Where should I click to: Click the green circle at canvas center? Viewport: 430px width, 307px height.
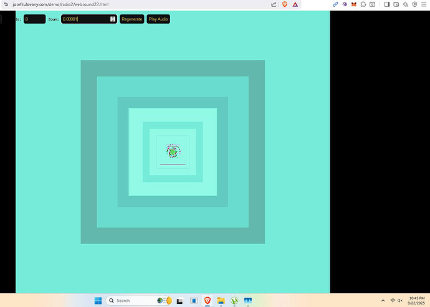pyautogui.click(x=173, y=151)
